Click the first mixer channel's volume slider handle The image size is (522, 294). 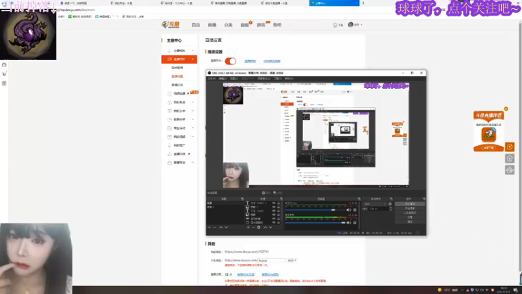tap(333, 210)
